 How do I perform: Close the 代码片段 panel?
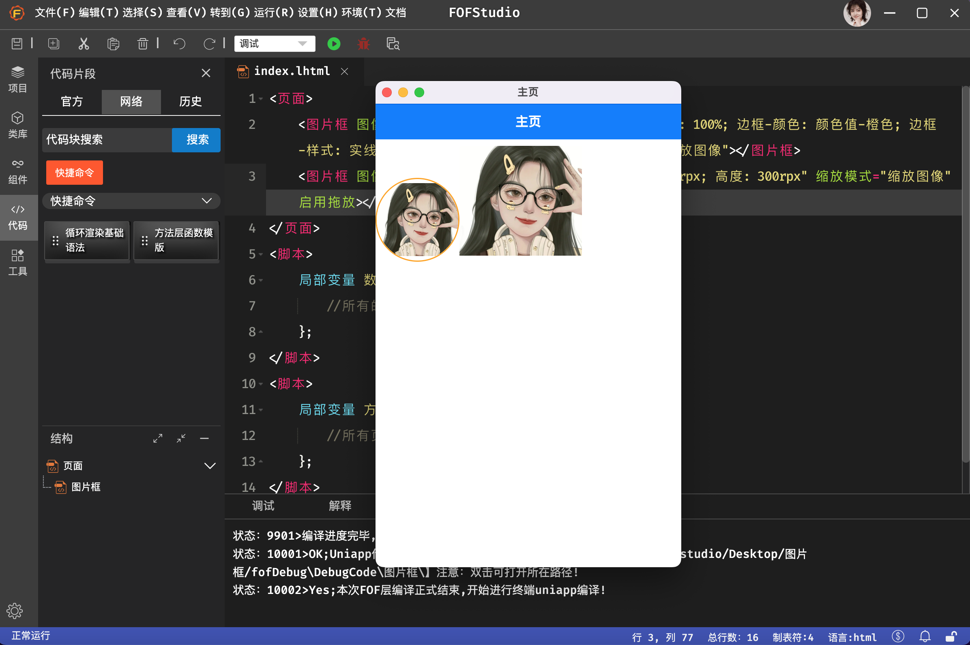click(x=206, y=73)
